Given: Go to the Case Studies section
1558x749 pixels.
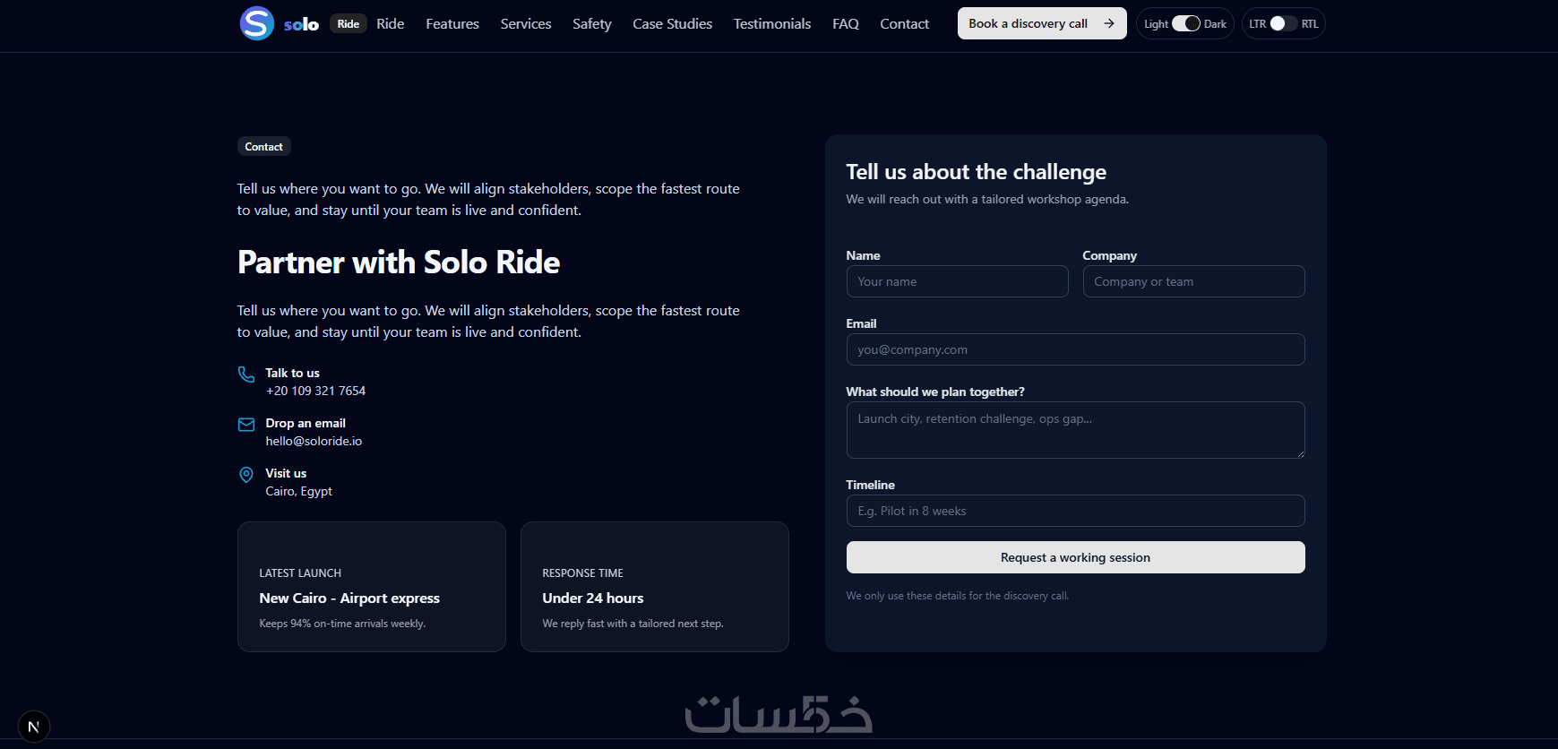Looking at the screenshot, I should tap(672, 23).
